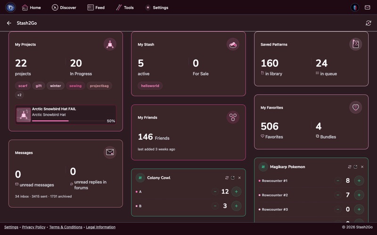
Task: Decrease Rowcounter #2
Action: 338,195
